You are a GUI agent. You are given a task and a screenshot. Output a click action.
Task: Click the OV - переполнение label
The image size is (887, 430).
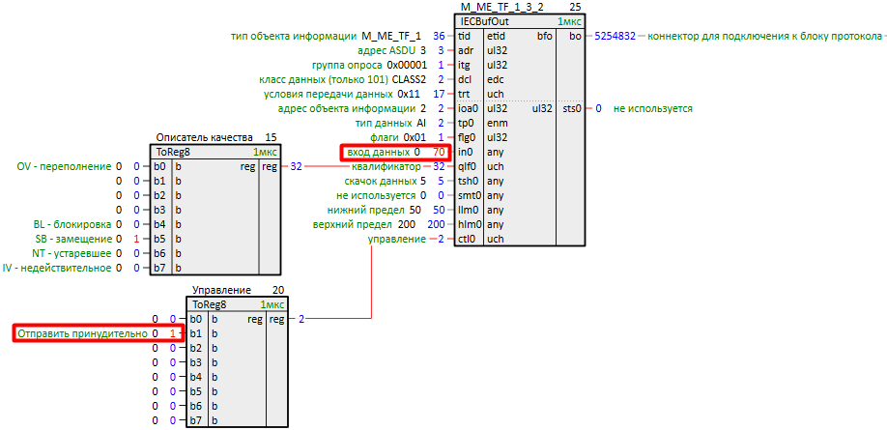click(x=64, y=166)
